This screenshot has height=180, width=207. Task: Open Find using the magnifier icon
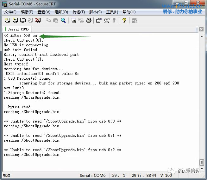tap(63, 20)
